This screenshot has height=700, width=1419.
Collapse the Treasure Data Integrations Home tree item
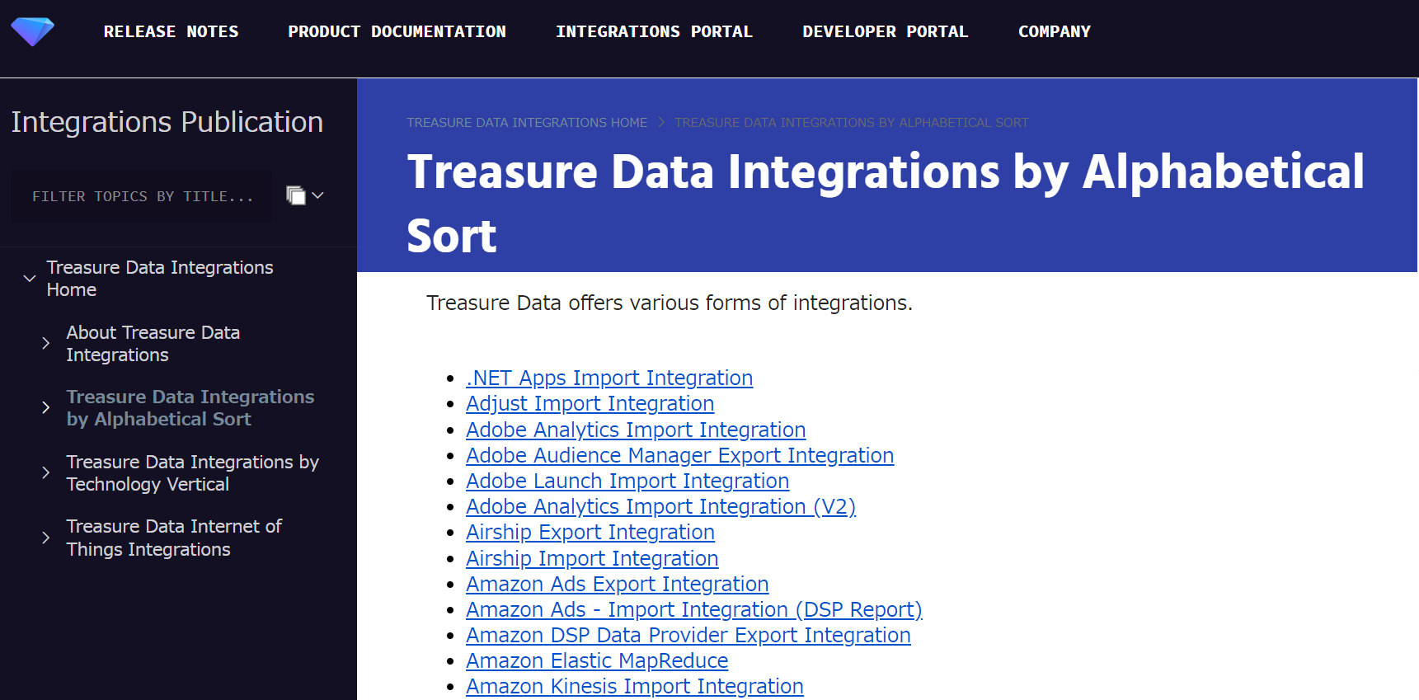point(30,278)
